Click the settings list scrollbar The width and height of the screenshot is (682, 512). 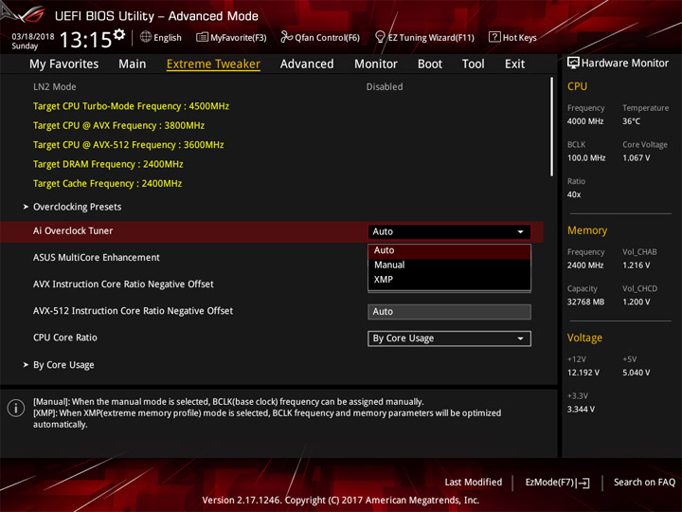pos(551,127)
